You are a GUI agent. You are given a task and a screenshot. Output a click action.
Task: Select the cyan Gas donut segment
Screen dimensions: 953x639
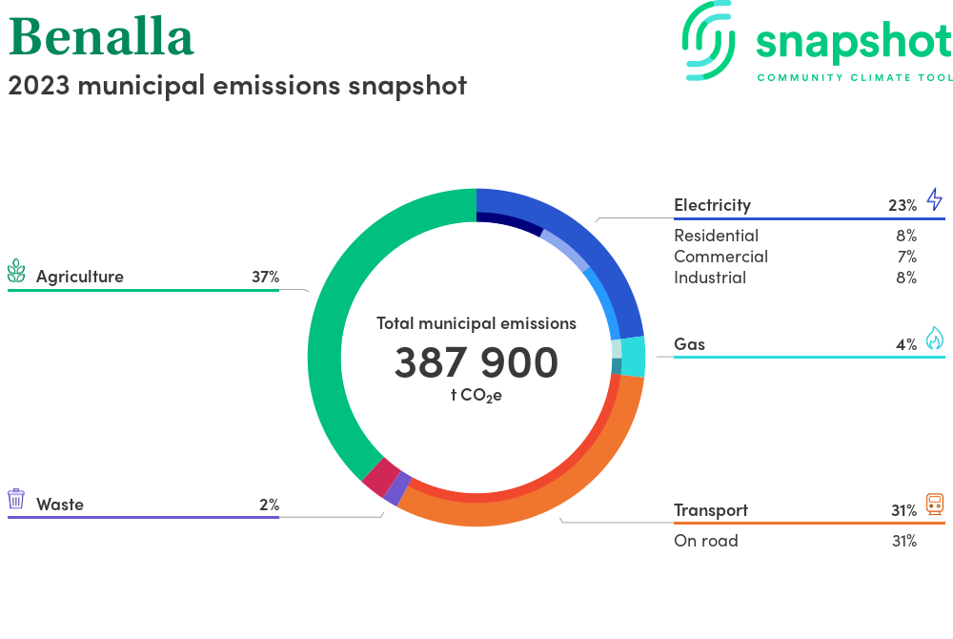633,357
